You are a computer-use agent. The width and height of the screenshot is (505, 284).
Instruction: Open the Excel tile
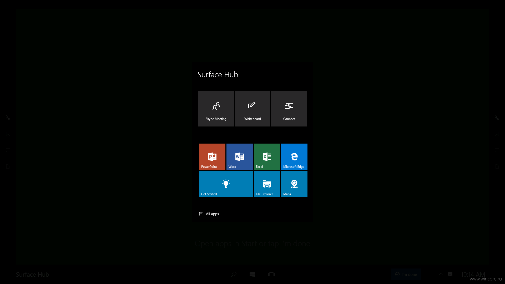[x=267, y=157]
